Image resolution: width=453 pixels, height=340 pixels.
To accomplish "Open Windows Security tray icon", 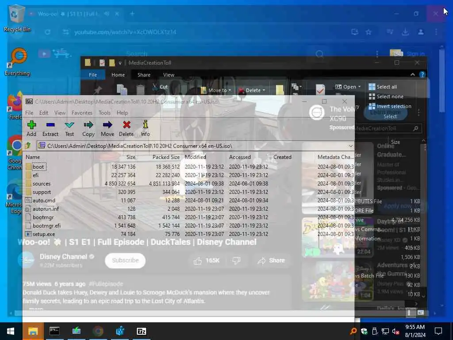I will (364, 331).
